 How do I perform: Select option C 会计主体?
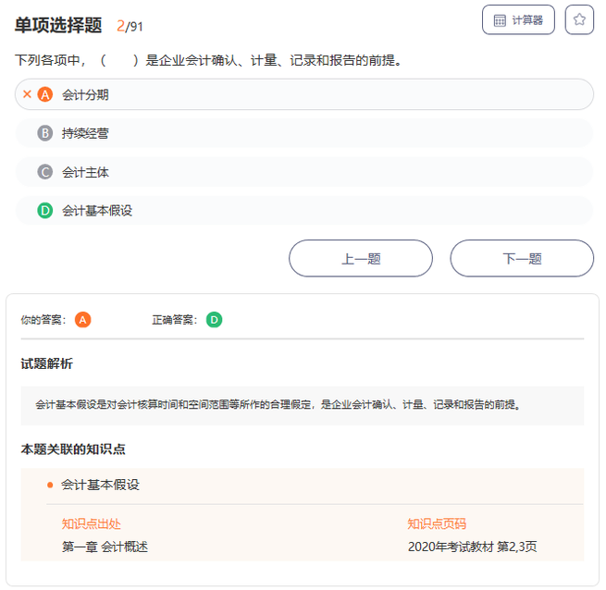pos(303,172)
